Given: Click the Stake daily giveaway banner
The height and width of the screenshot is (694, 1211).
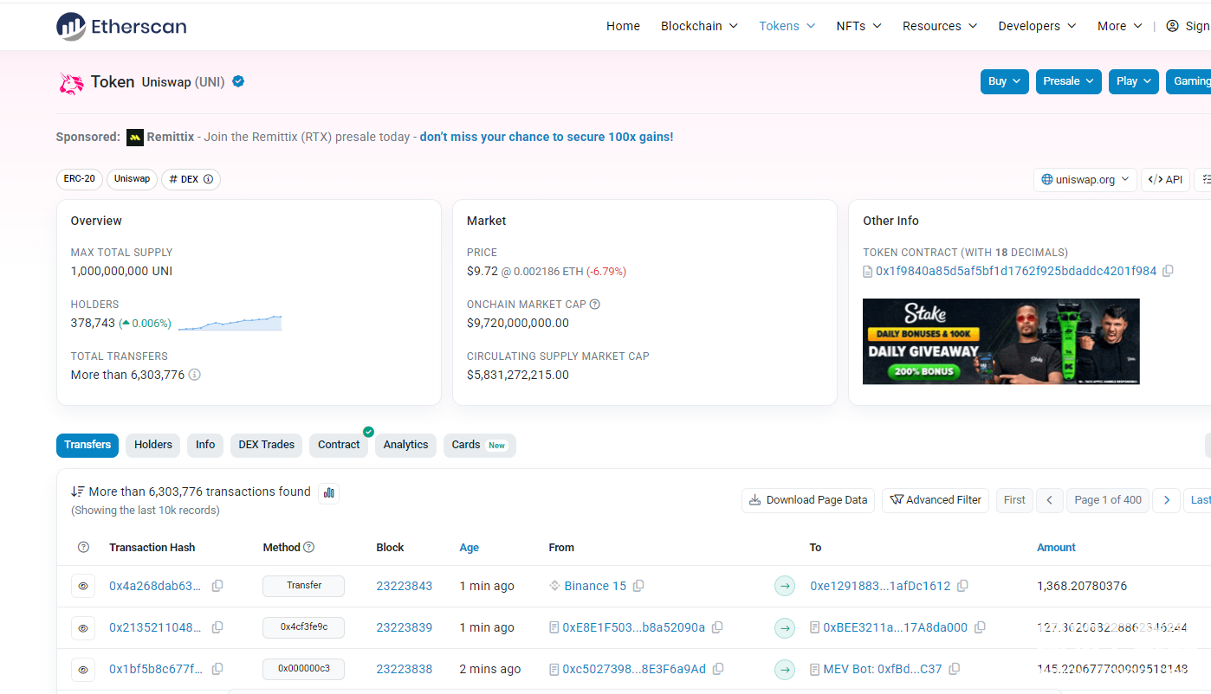Looking at the screenshot, I should (x=1001, y=341).
